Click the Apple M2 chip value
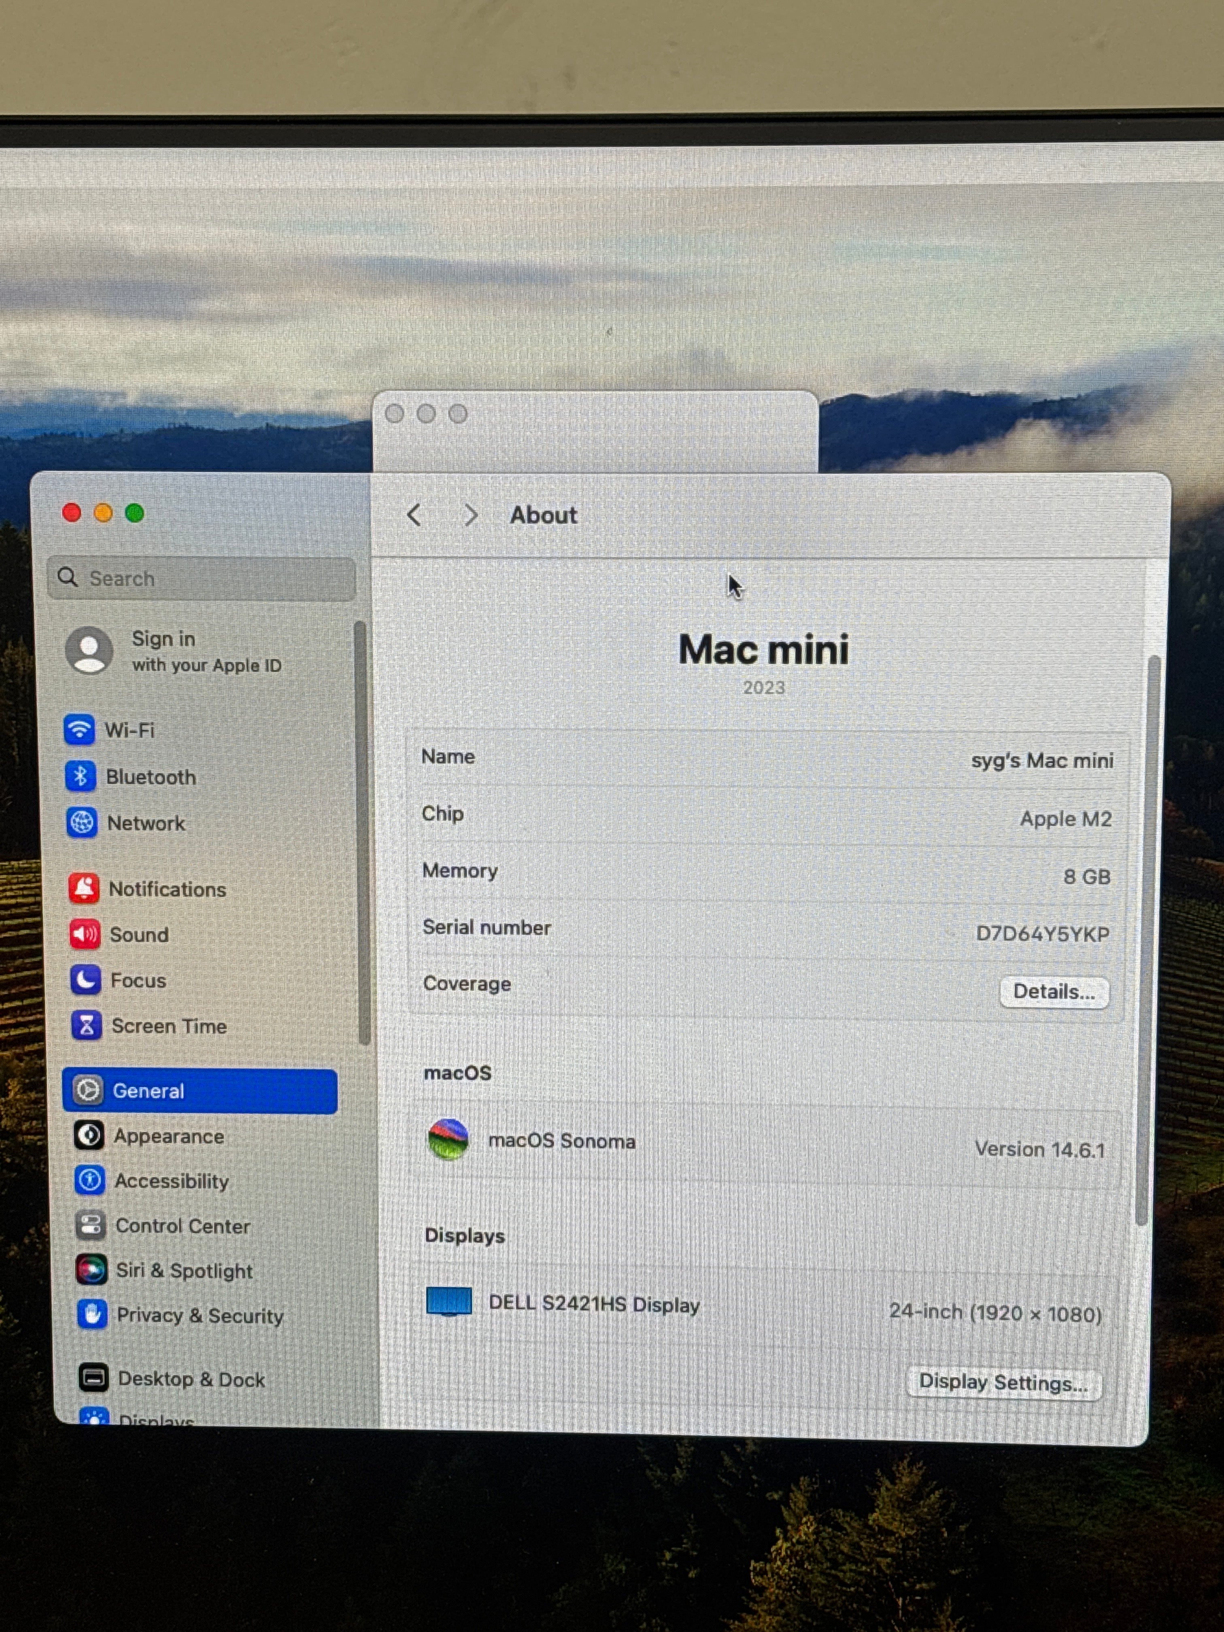Viewport: 1224px width, 1632px height. [x=1065, y=818]
